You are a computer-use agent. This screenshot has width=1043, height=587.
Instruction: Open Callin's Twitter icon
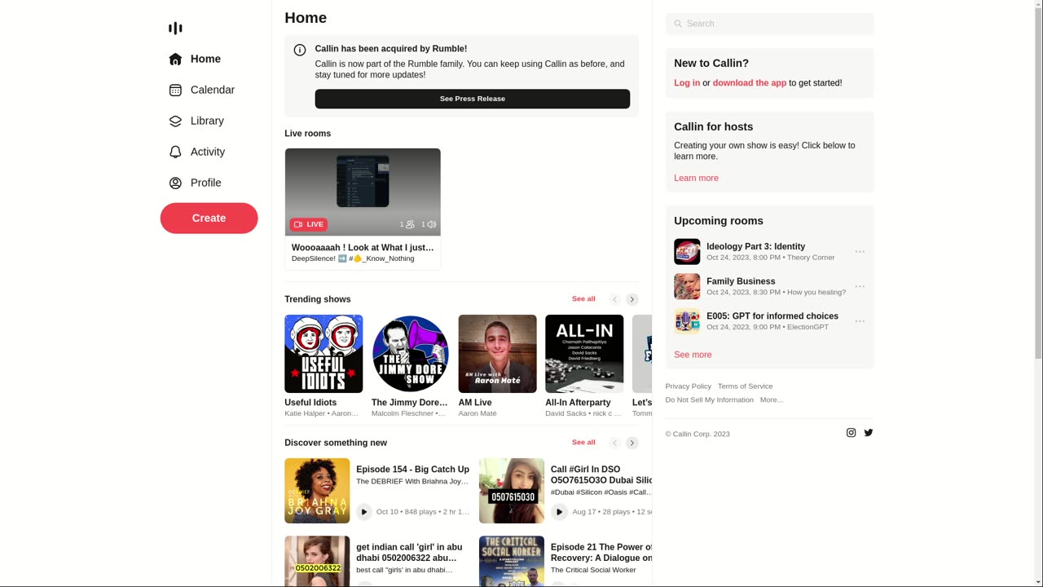click(x=869, y=433)
